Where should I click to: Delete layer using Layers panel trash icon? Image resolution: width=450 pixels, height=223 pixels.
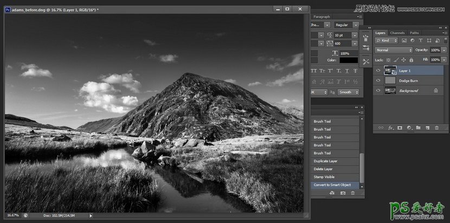point(437,128)
